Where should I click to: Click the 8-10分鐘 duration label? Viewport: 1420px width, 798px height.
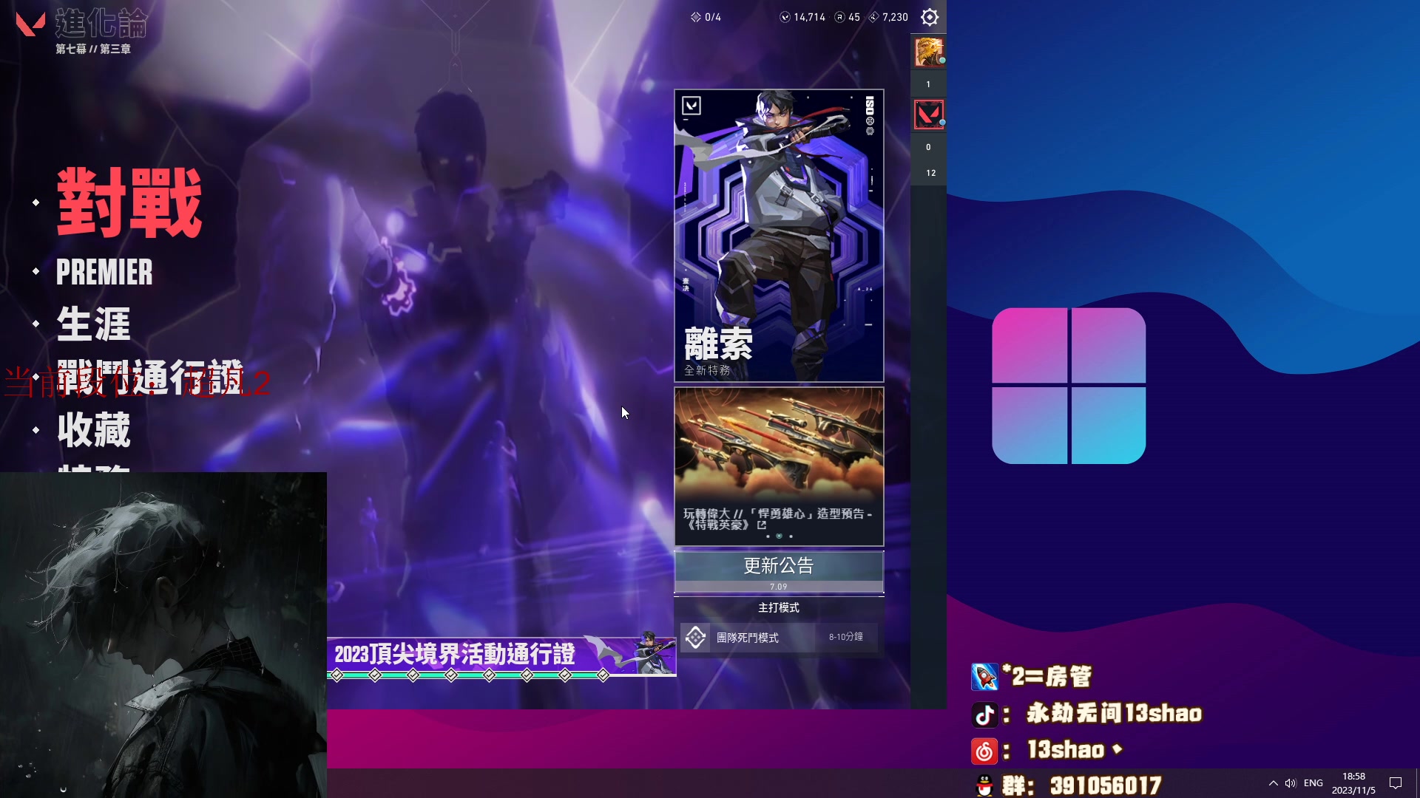[x=845, y=637]
